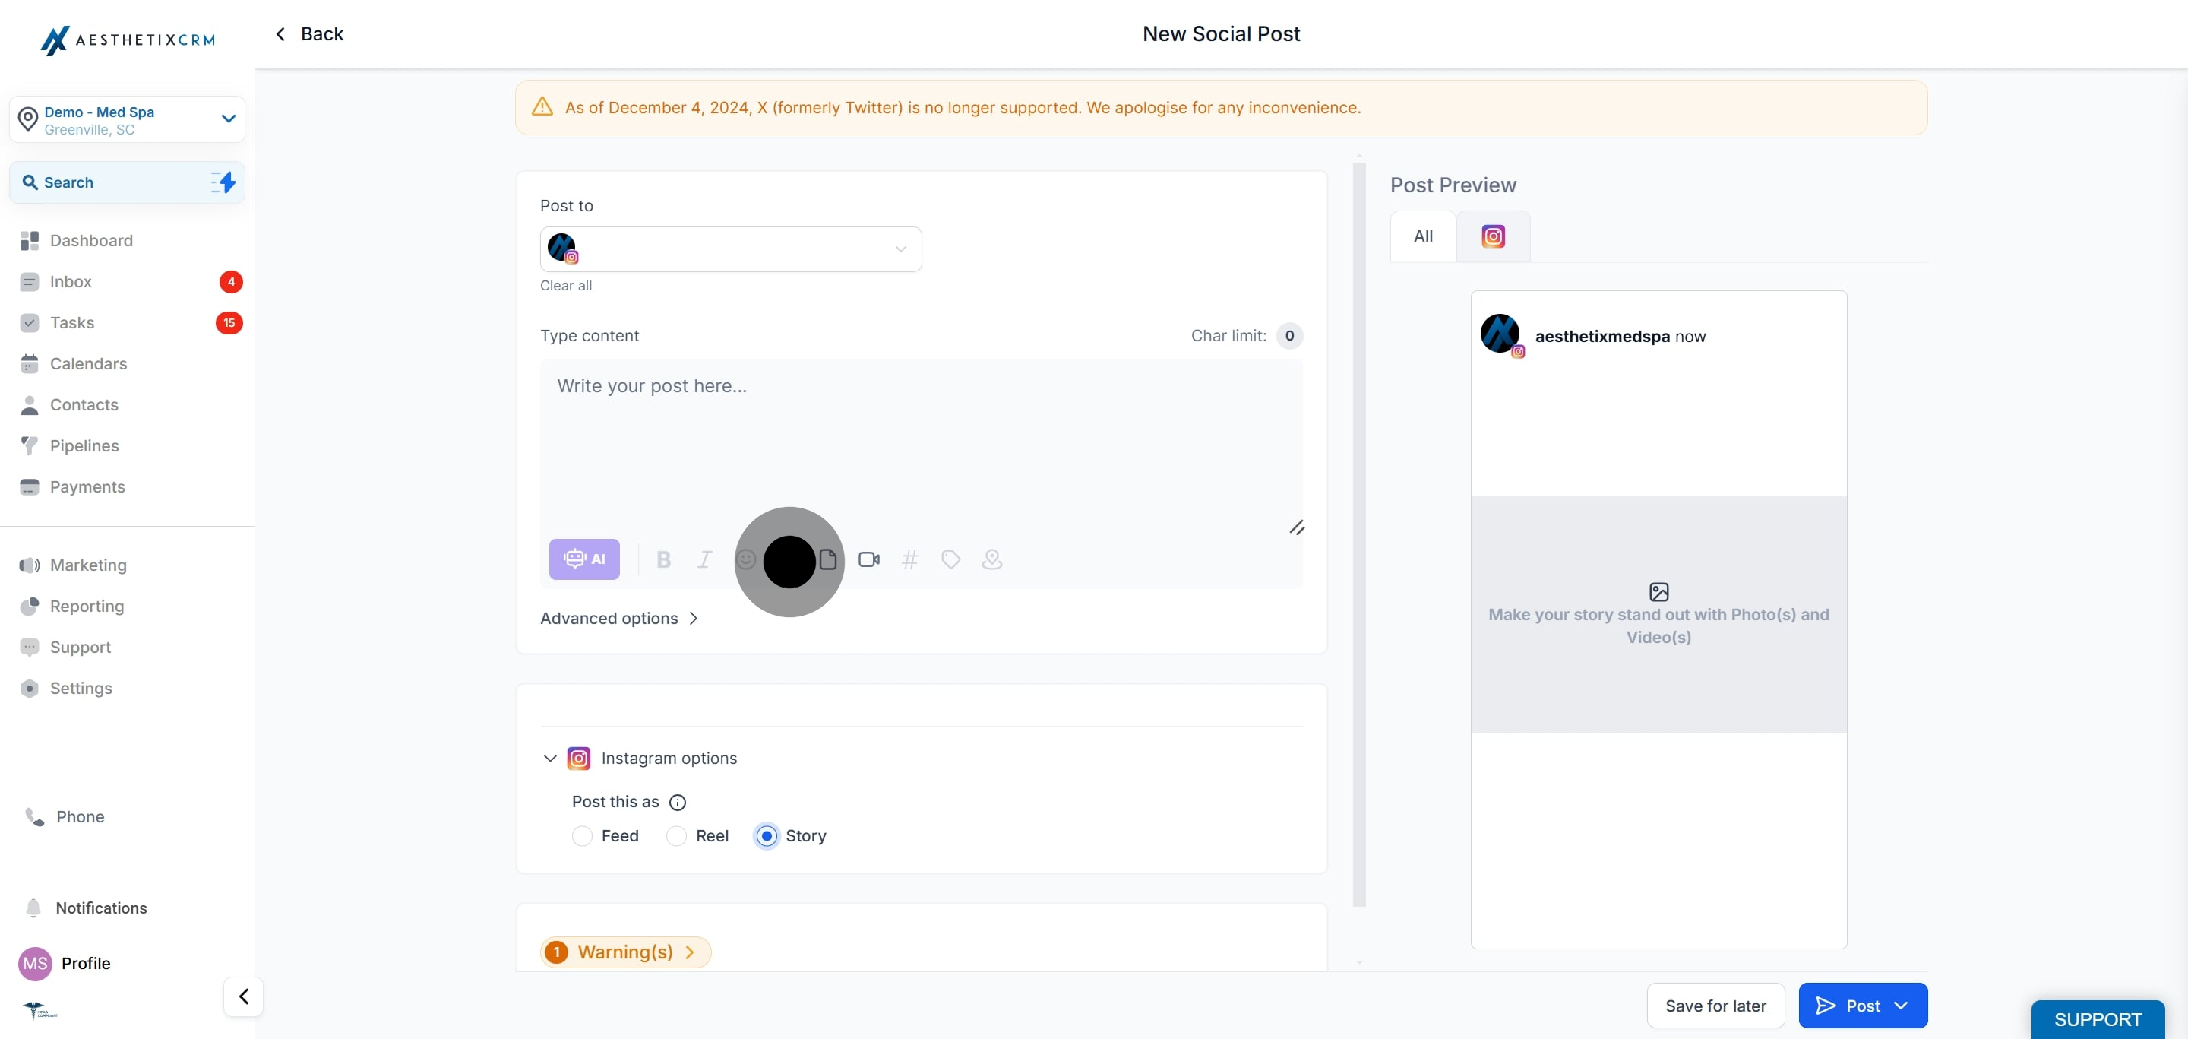The height and width of the screenshot is (1039, 2188).
Task: Click the info icon beside Post this as
Action: coord(677,802)
